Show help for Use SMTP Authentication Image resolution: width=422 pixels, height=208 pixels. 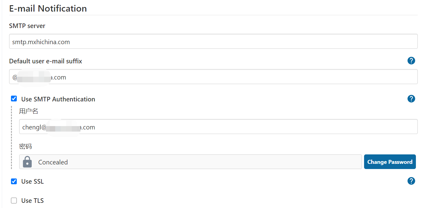(411, 99)
